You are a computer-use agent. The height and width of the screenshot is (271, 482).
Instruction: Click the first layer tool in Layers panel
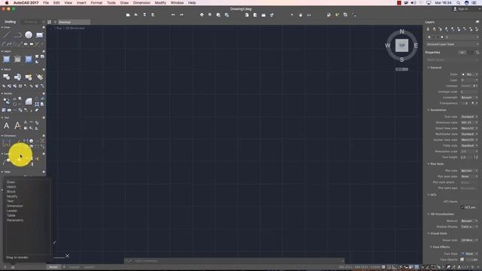point(428,29)
